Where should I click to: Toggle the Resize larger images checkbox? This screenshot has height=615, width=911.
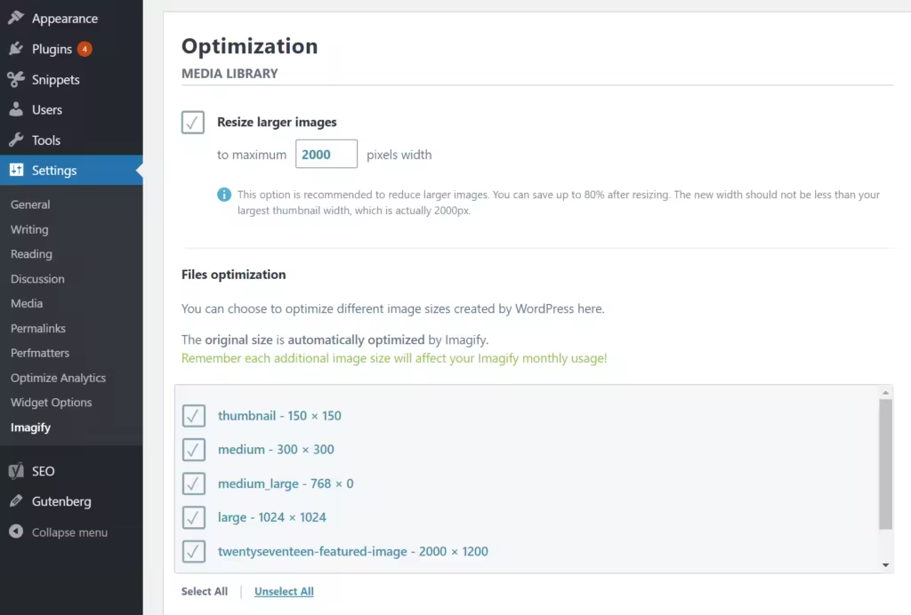[193, 123]
